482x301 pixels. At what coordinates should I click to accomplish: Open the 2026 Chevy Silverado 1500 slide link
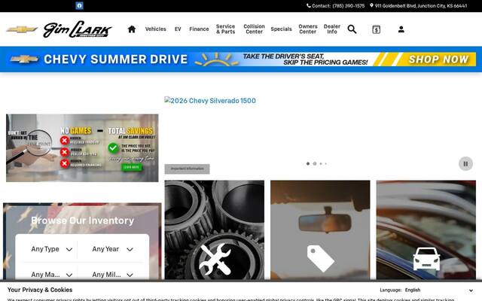pos(210,100)
